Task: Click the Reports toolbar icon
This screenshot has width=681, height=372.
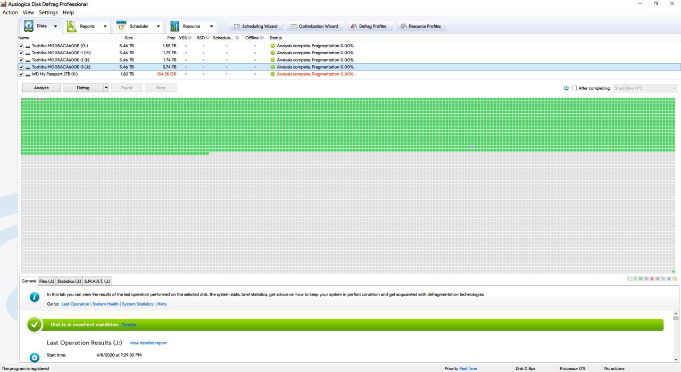Action: [72, 26]
